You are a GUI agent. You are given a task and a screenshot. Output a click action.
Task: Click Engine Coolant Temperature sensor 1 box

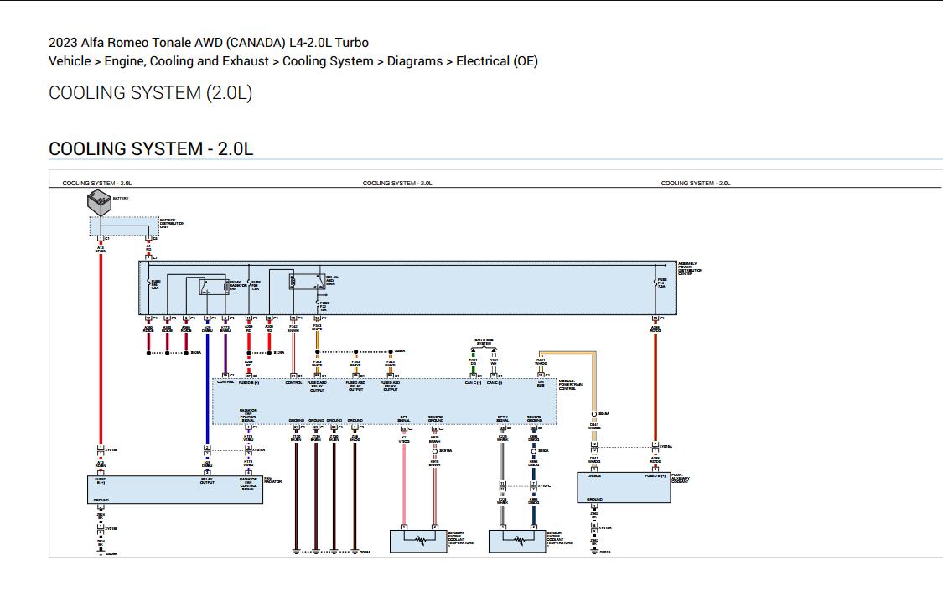(x=418, y=541)
